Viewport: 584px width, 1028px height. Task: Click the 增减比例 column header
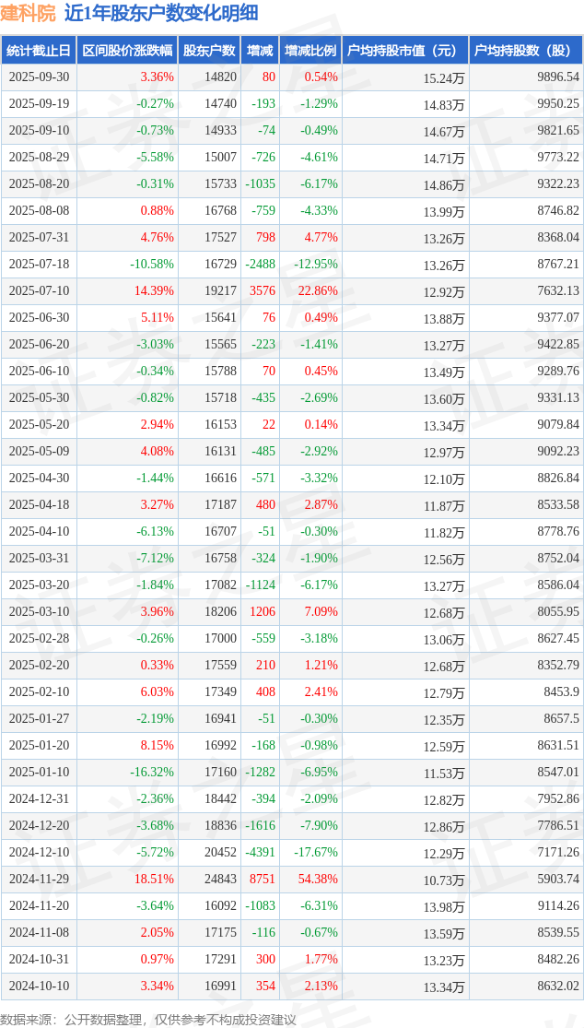[310, 51]
